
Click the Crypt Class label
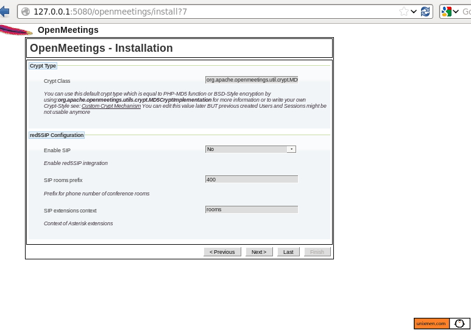57,81
